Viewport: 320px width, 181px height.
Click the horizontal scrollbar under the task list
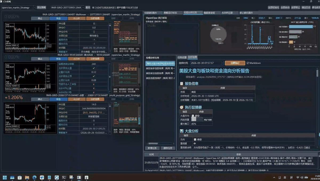160,144
